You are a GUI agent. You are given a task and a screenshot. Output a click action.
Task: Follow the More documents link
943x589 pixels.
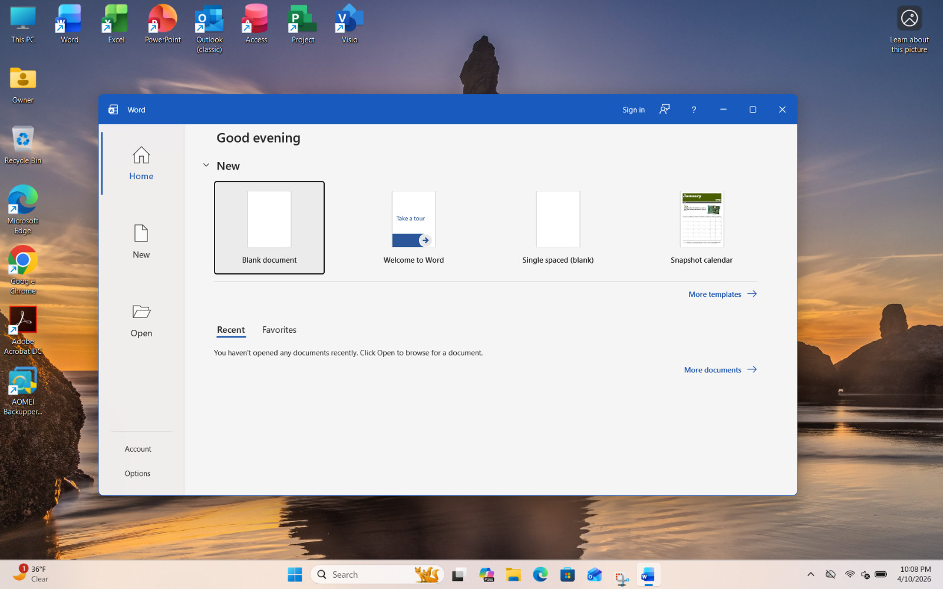tap(720, 370)
